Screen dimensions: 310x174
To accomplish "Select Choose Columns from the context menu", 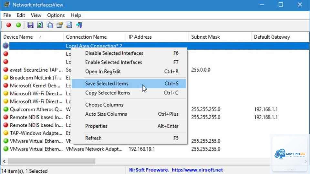I will coord(129,105).
